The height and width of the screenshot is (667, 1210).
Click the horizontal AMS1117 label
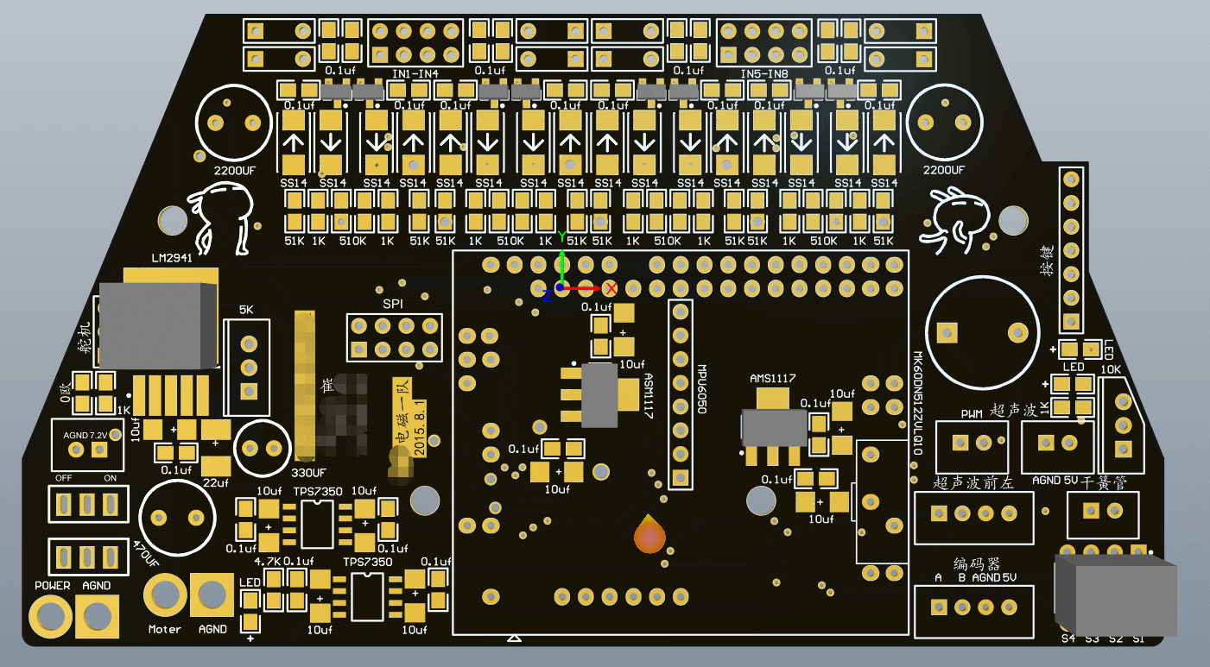773,378
